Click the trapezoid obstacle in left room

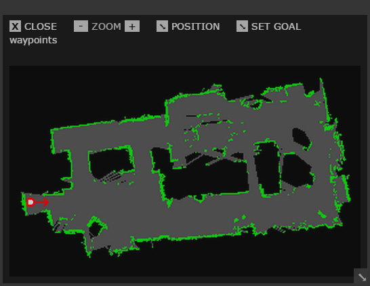pos(110,163)
